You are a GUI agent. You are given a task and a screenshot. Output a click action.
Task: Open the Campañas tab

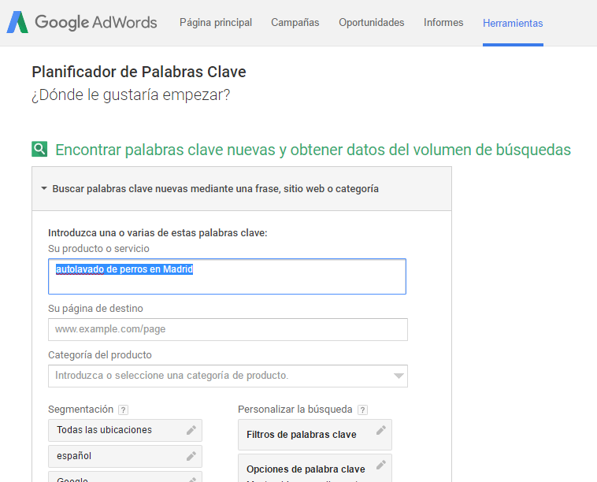[x=295, y=23]
